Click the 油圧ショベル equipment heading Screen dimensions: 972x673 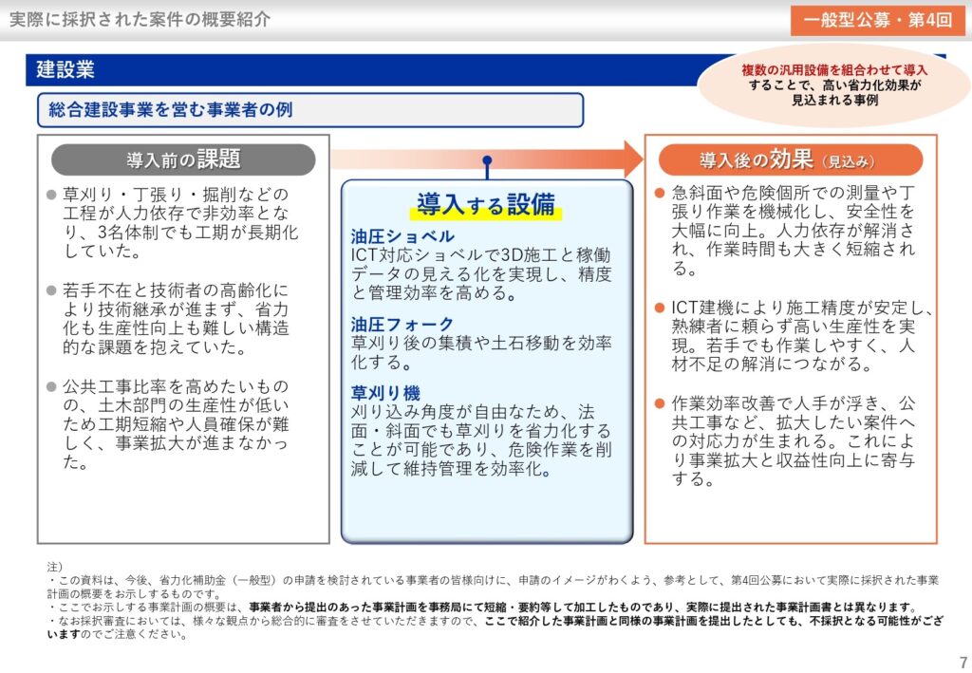click(x=402, y=236)
